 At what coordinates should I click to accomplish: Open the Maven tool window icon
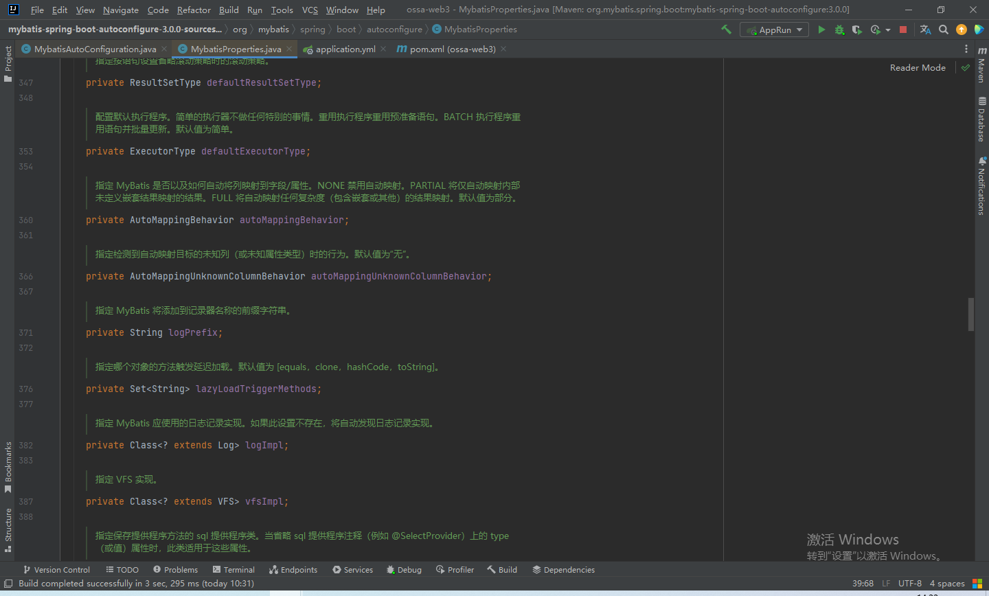click(981, 65)
